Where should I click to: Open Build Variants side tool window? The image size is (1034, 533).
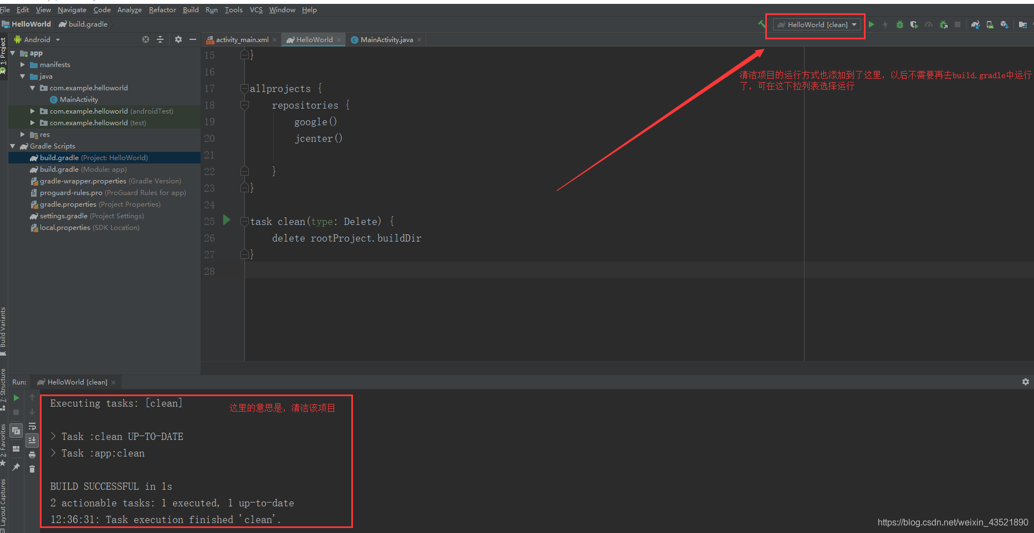point(3,331)
